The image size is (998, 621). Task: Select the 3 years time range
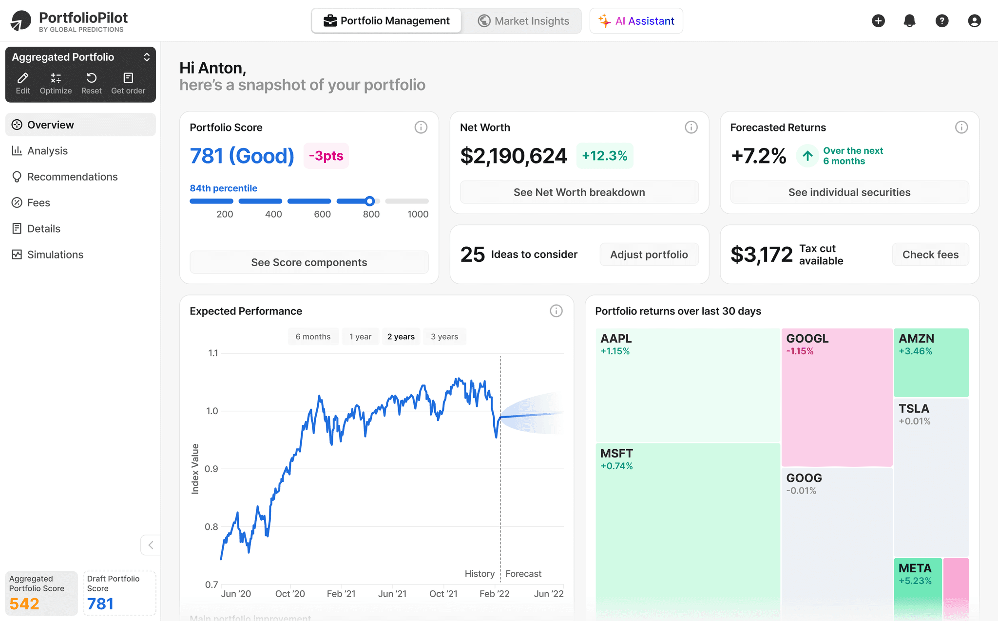pyautogui.click(x=444, y=337)
